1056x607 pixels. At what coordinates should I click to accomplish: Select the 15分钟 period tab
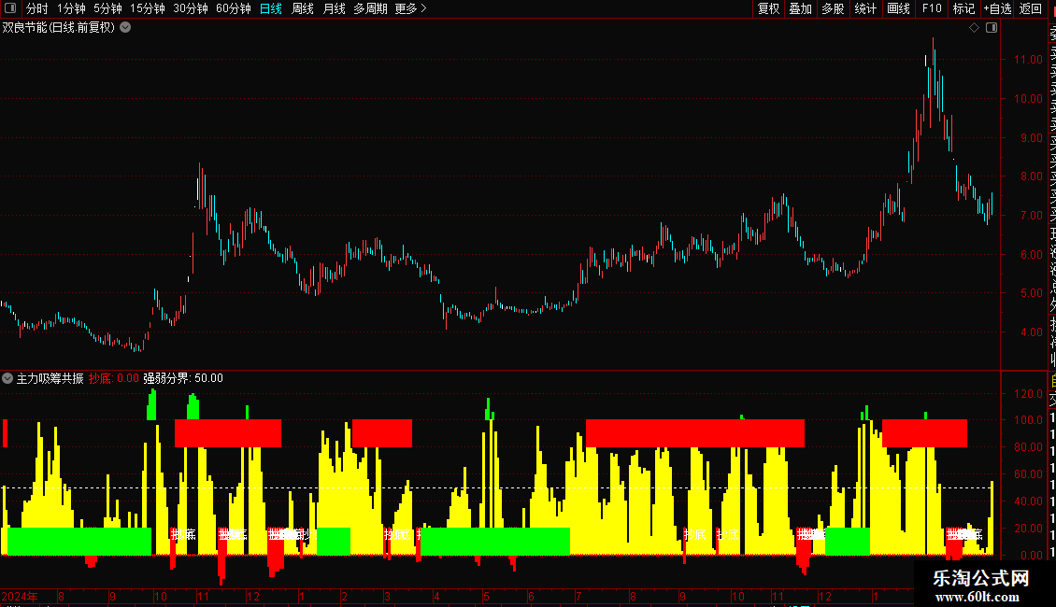[148, 8]
